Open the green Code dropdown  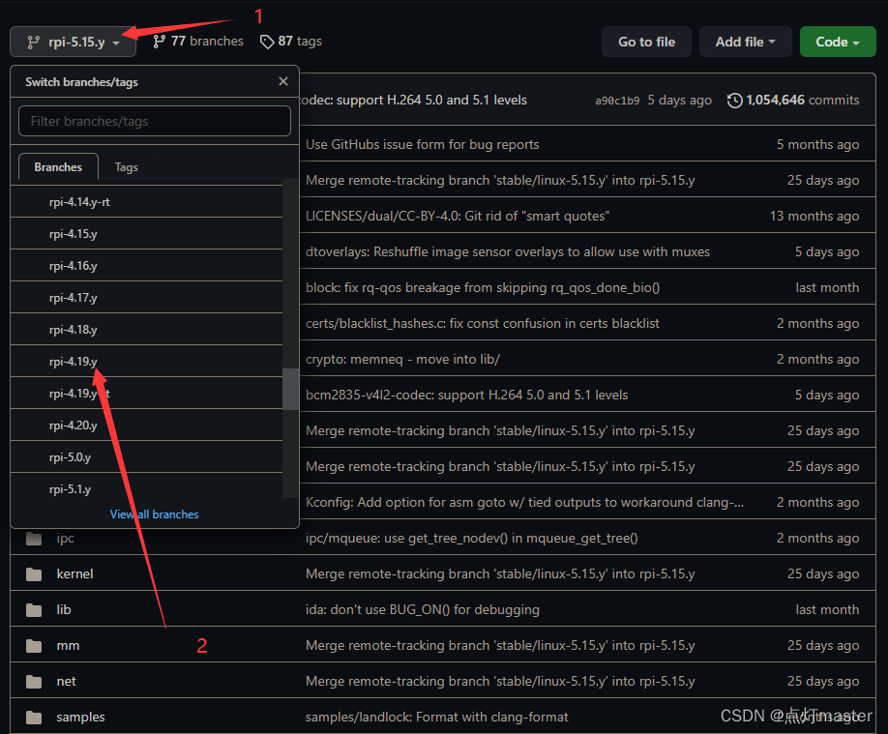pos(838,42)
